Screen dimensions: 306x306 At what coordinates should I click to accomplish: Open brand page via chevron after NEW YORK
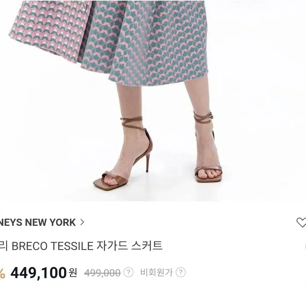click(82, 222)
